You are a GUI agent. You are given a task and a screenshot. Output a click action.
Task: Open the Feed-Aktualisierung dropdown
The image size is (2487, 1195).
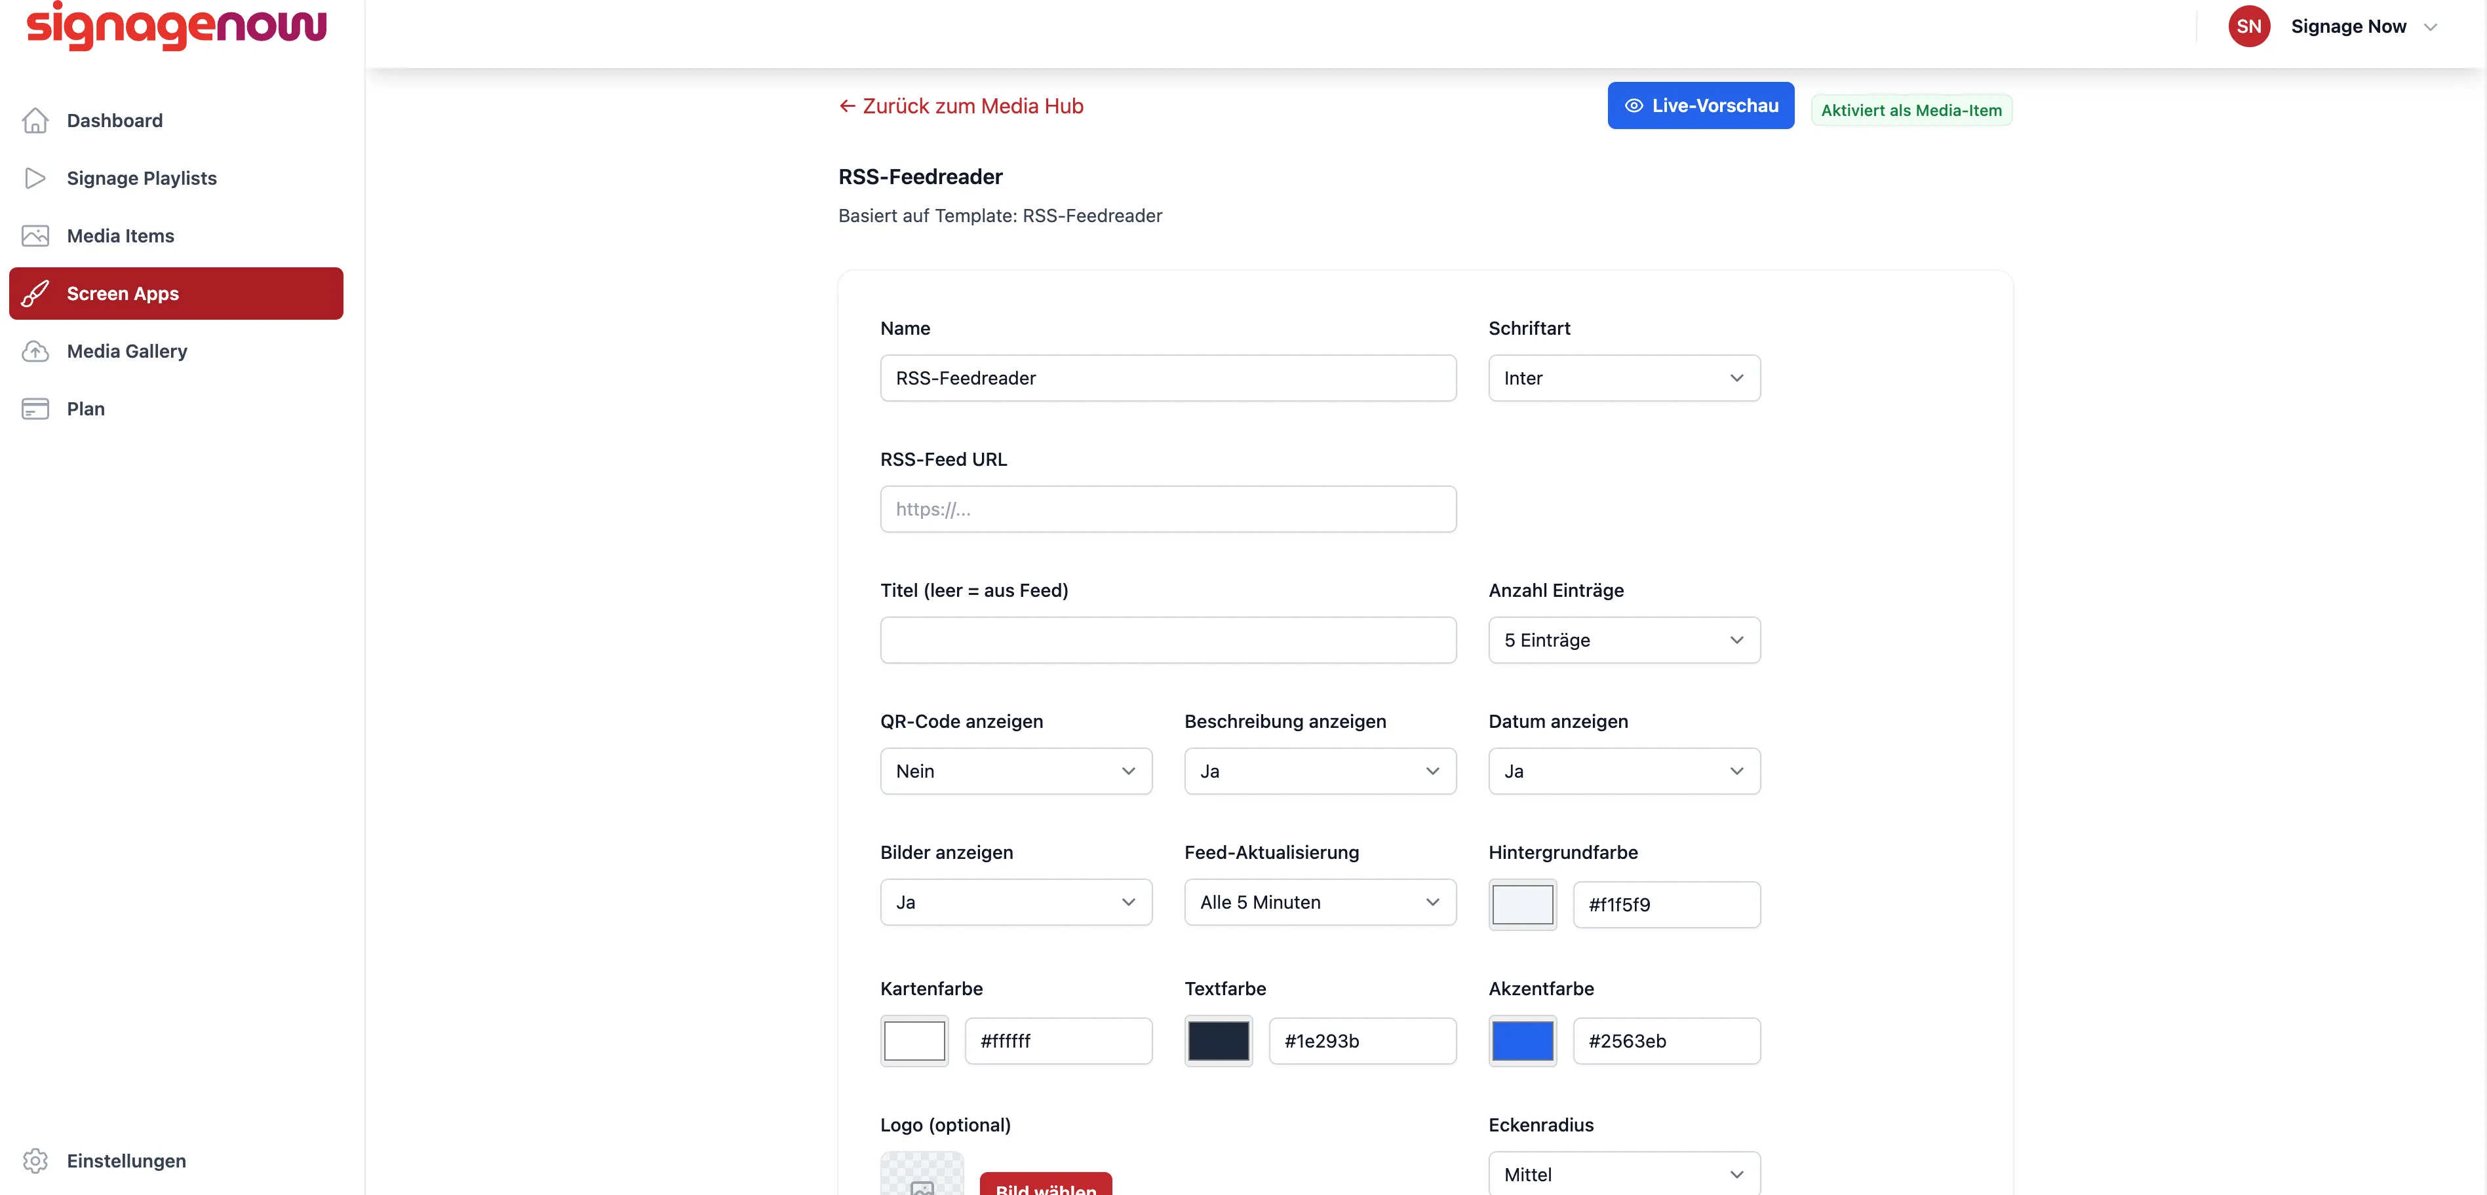pos(1320,903)
